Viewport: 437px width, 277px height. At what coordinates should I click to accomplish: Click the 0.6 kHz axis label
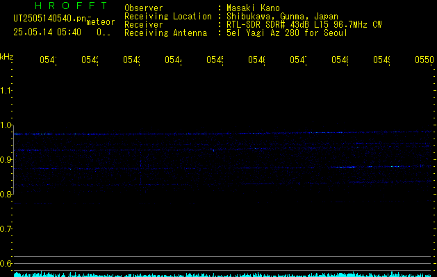pyautogui.click(x=6, y=263)
